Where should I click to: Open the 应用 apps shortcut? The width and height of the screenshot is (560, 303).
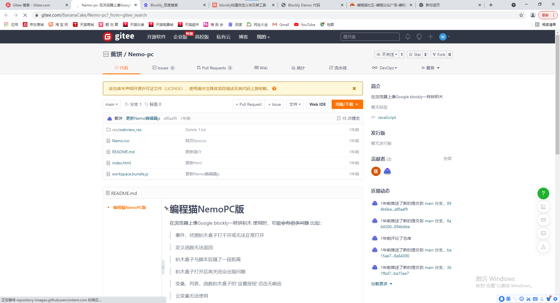coord(11,24)
